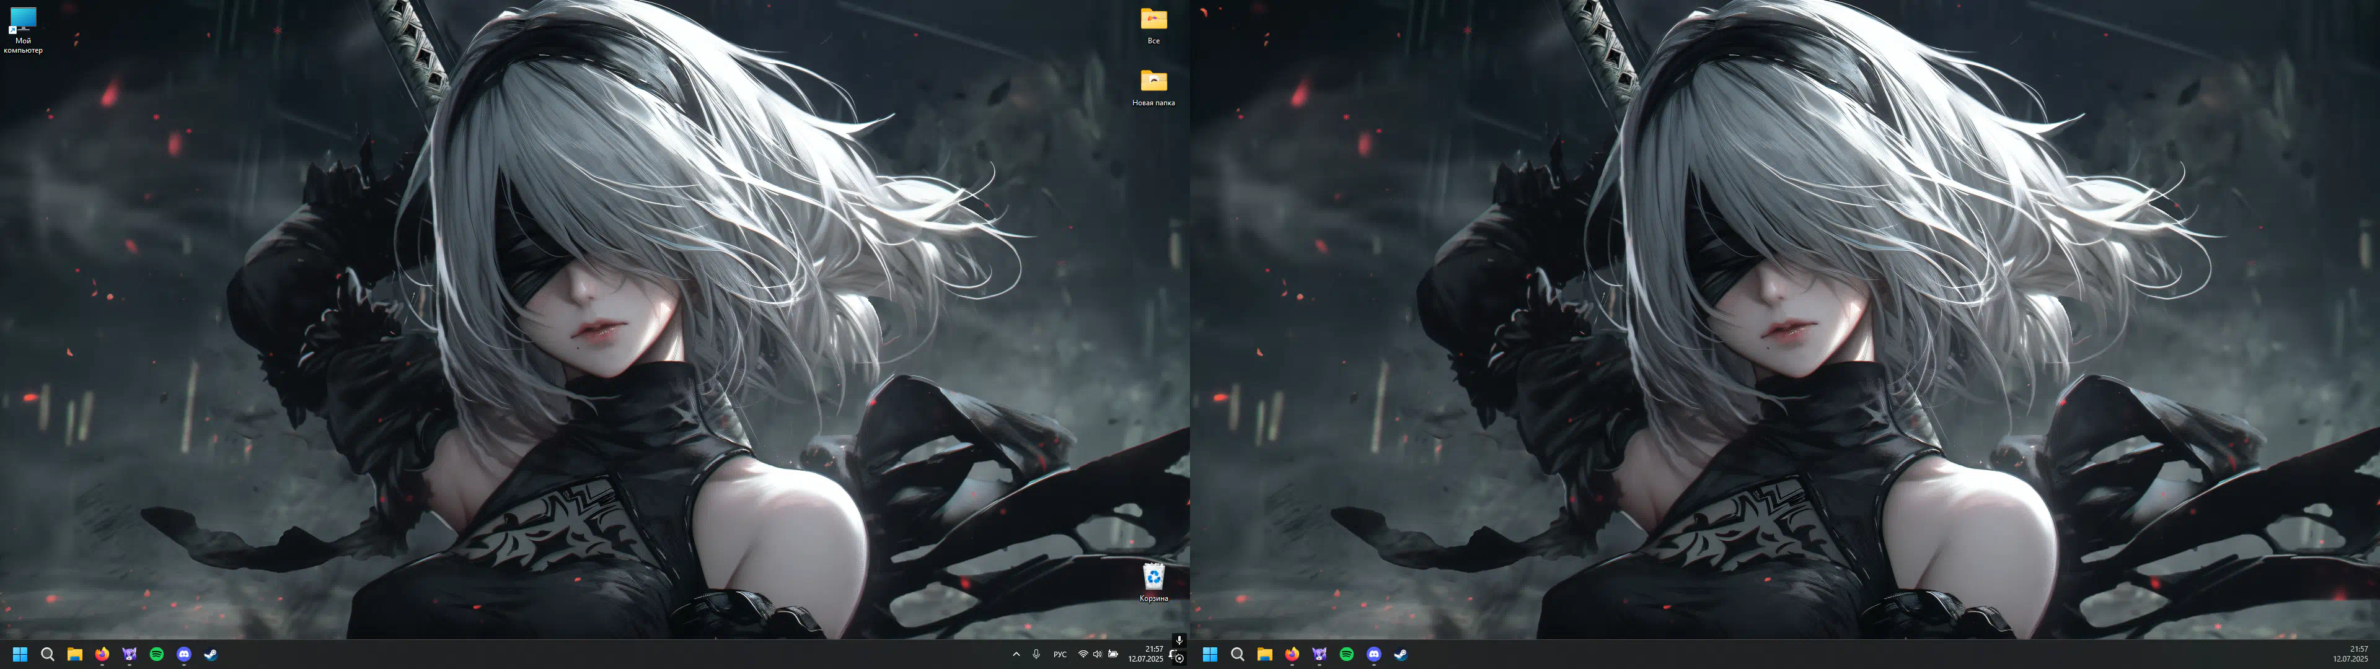The width and height of the screenshot is (2380, 669).
Task: Change the РУС input language indicator
Action: (1060, 654)
